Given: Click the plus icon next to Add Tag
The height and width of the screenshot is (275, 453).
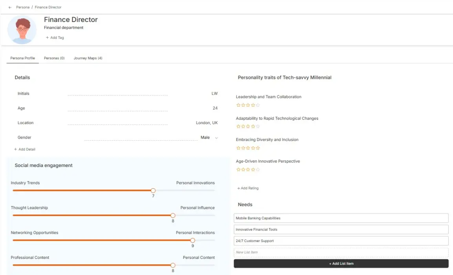Looking at the screenshot, I should tap(47, 37).
